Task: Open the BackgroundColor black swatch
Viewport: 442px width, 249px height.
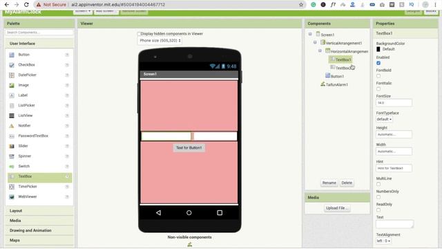Action: point(378,49)
